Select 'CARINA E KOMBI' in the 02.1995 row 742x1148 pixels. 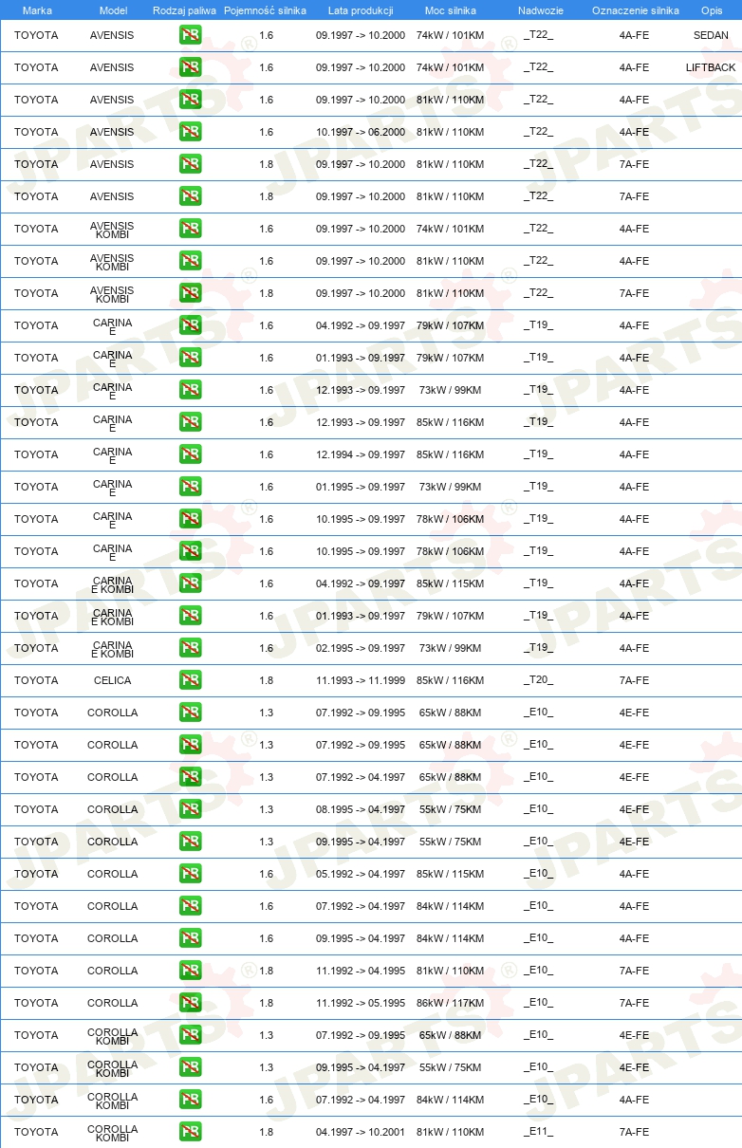click(x=113, y=648)
